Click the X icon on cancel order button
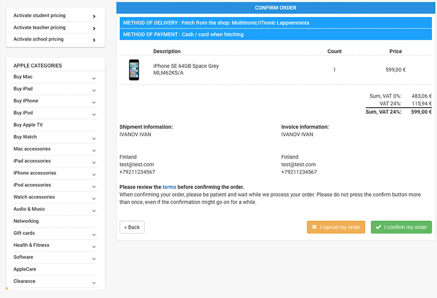 coord(314,227)
